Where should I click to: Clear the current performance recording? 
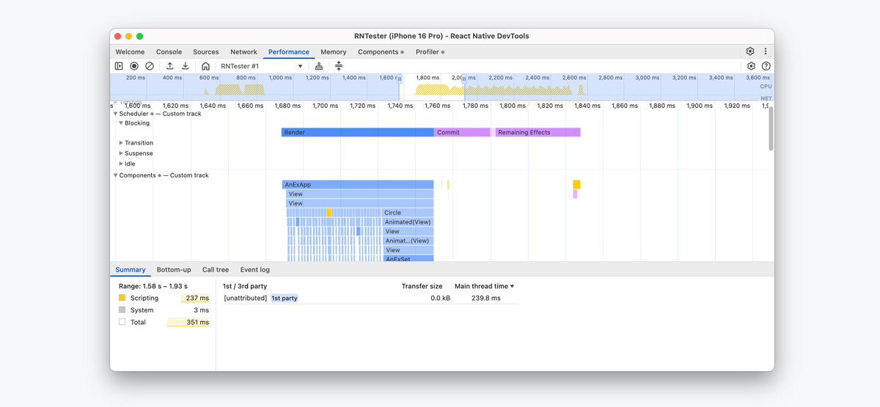150,66
